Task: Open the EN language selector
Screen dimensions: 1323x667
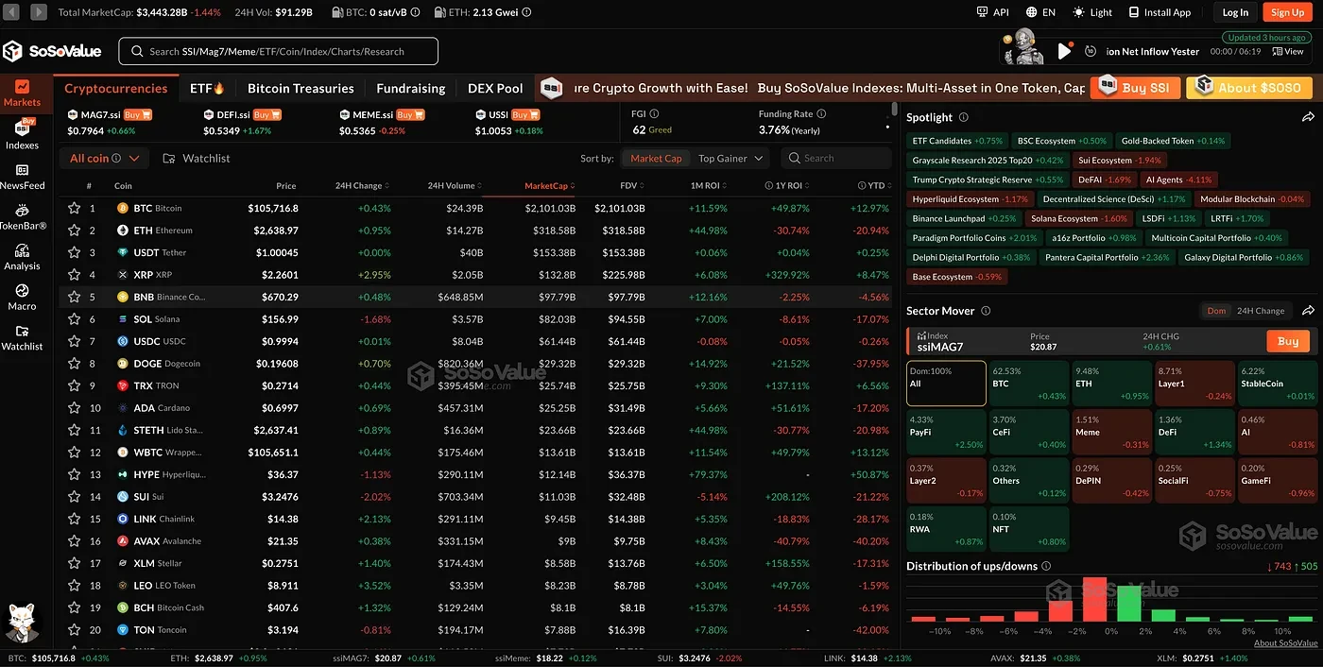Action: click(x=1039, y=12)
